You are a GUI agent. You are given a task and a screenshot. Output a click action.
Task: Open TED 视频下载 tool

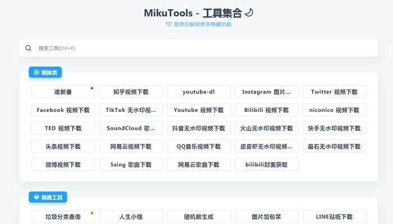63,128
